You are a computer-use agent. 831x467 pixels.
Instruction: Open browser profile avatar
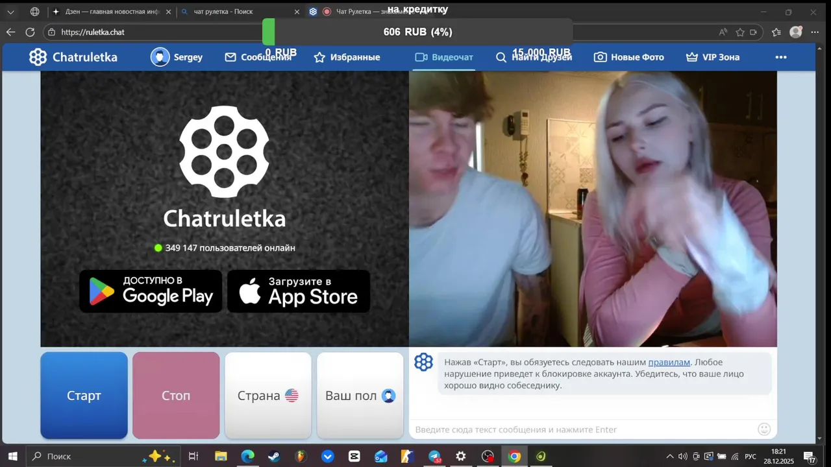pyautogui.click(x=796, y=32)
